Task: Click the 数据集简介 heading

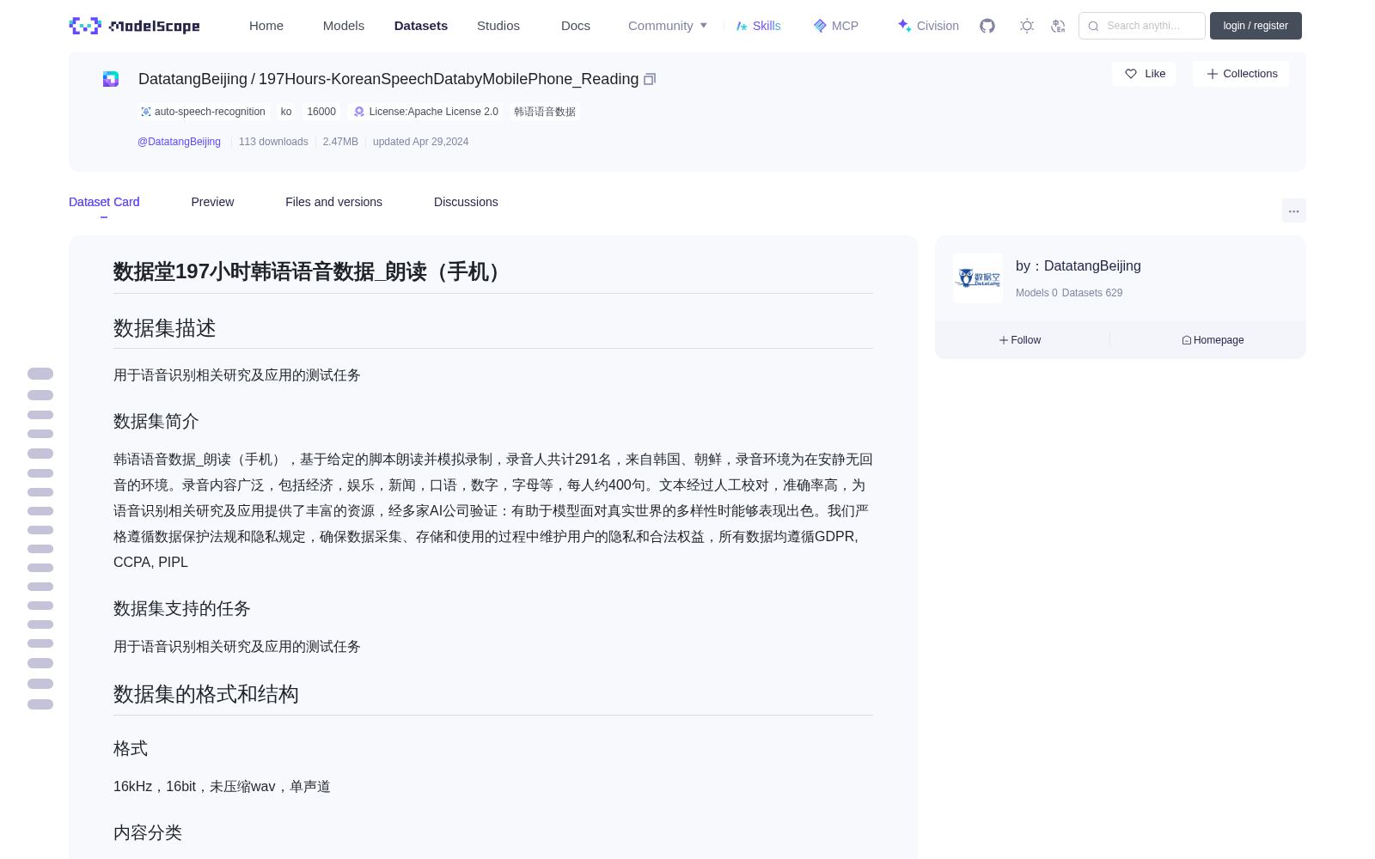Action: [156, 421]
